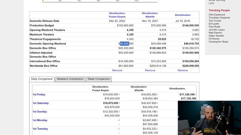The image size is (241, 135).
Task: Click the webcam video overlay of the presenter
Action: click(x=209, y=118)
